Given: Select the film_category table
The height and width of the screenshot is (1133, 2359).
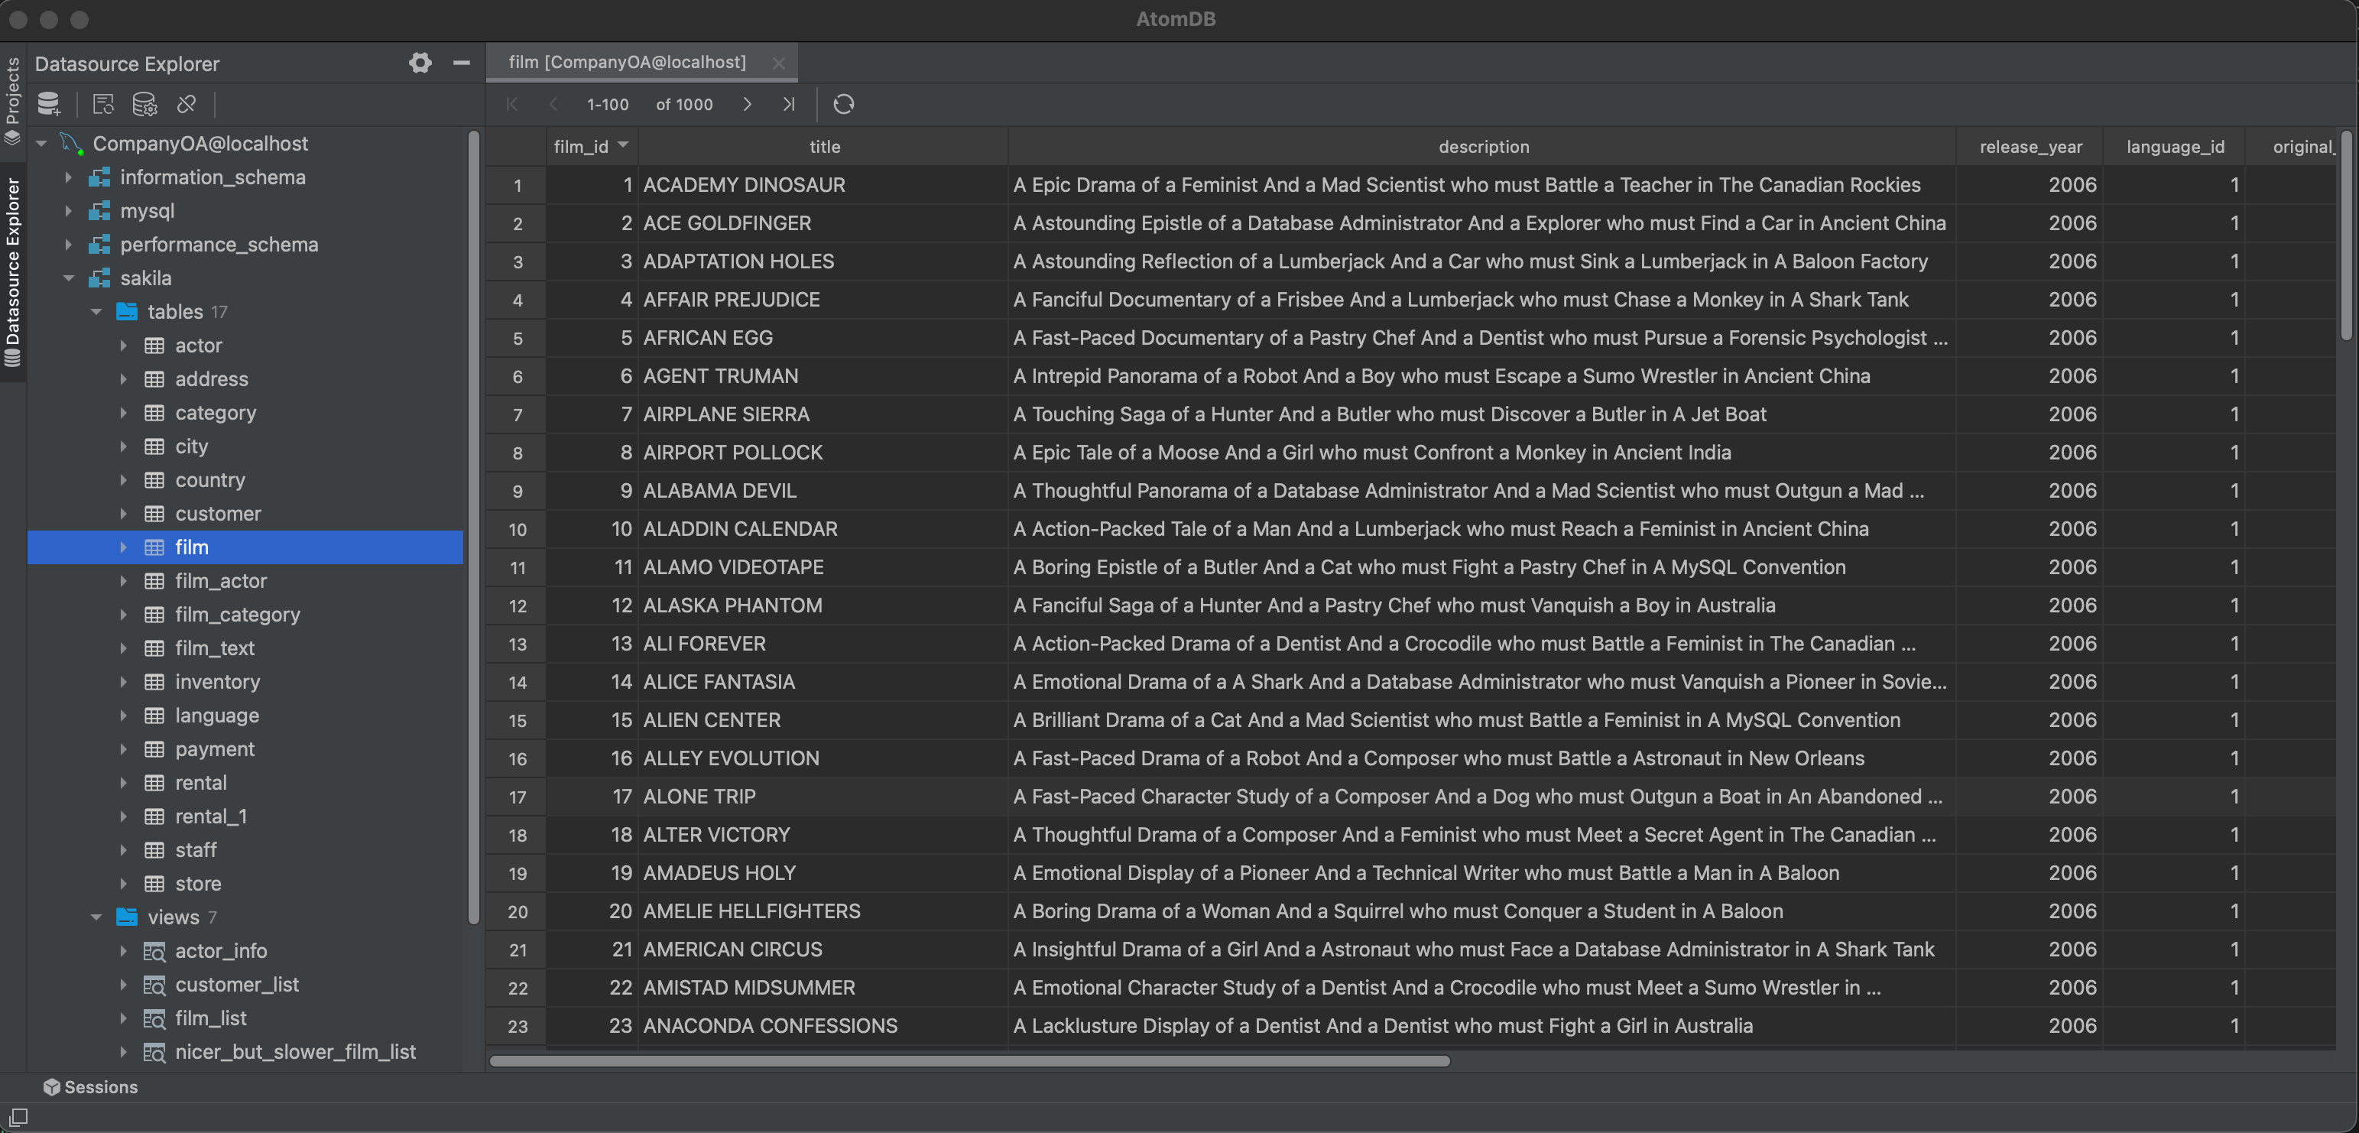Looking at the screenshot, I should pos(237,615).
